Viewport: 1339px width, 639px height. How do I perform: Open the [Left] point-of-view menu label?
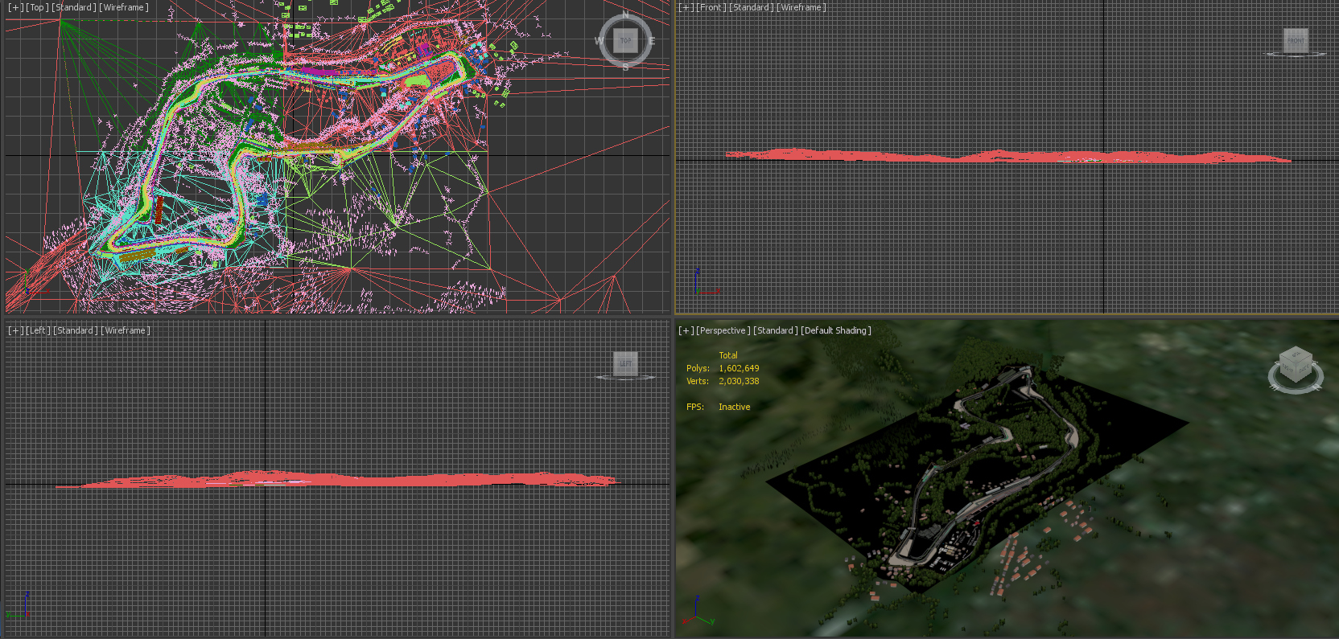pos(38,330)
